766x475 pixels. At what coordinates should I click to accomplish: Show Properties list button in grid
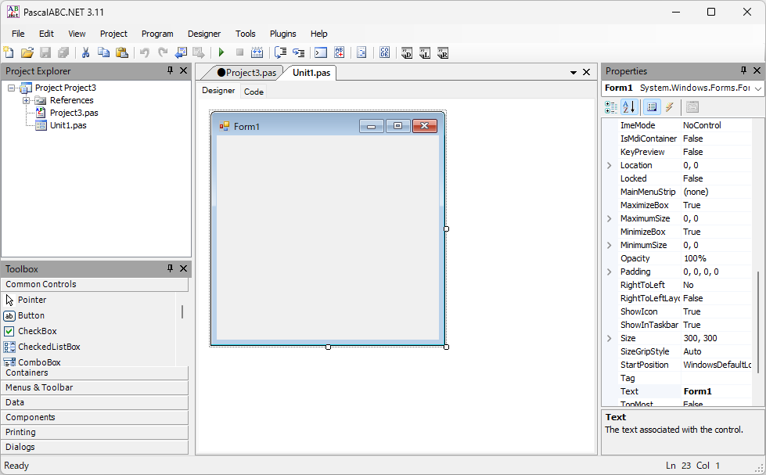(652, 106)
